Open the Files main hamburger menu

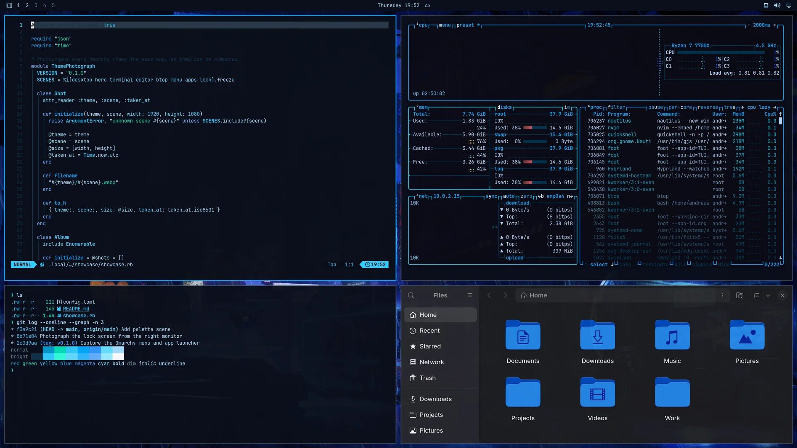point(470,295)
